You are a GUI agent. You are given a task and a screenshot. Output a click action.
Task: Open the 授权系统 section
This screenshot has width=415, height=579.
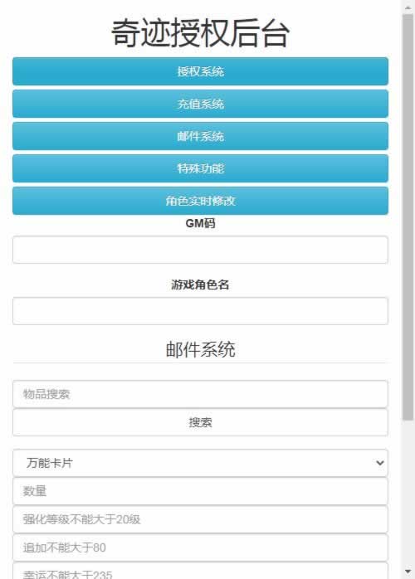click(200, 71)
